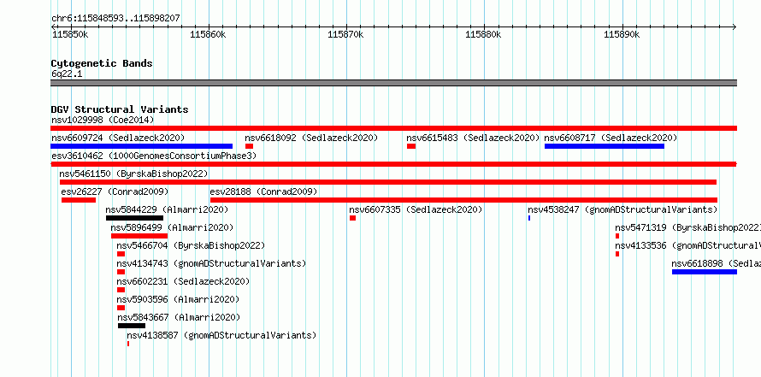Open the nsv5844229 (Almarri2020) label
The height and width of the screenshot is (377, 761).
(167, 209)
